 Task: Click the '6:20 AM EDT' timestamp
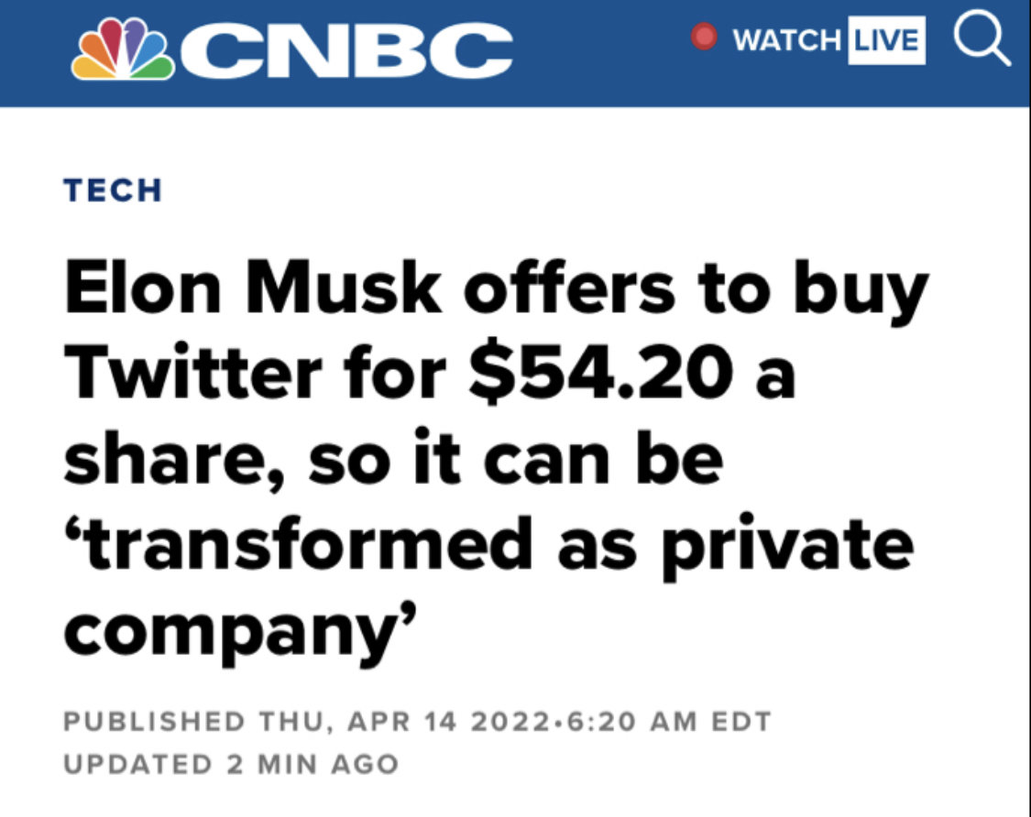[668, 722]
